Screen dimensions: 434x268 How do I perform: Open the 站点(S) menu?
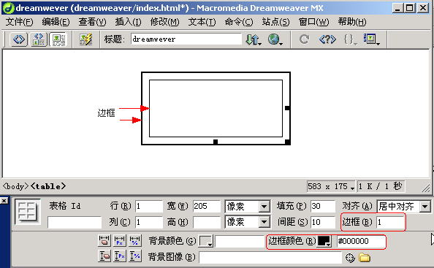click(275, 22)
